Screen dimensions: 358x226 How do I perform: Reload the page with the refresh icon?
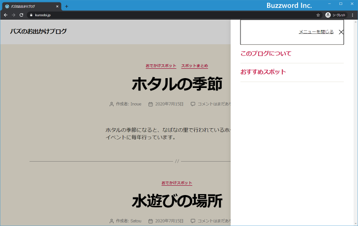click(x=22, y=15)
